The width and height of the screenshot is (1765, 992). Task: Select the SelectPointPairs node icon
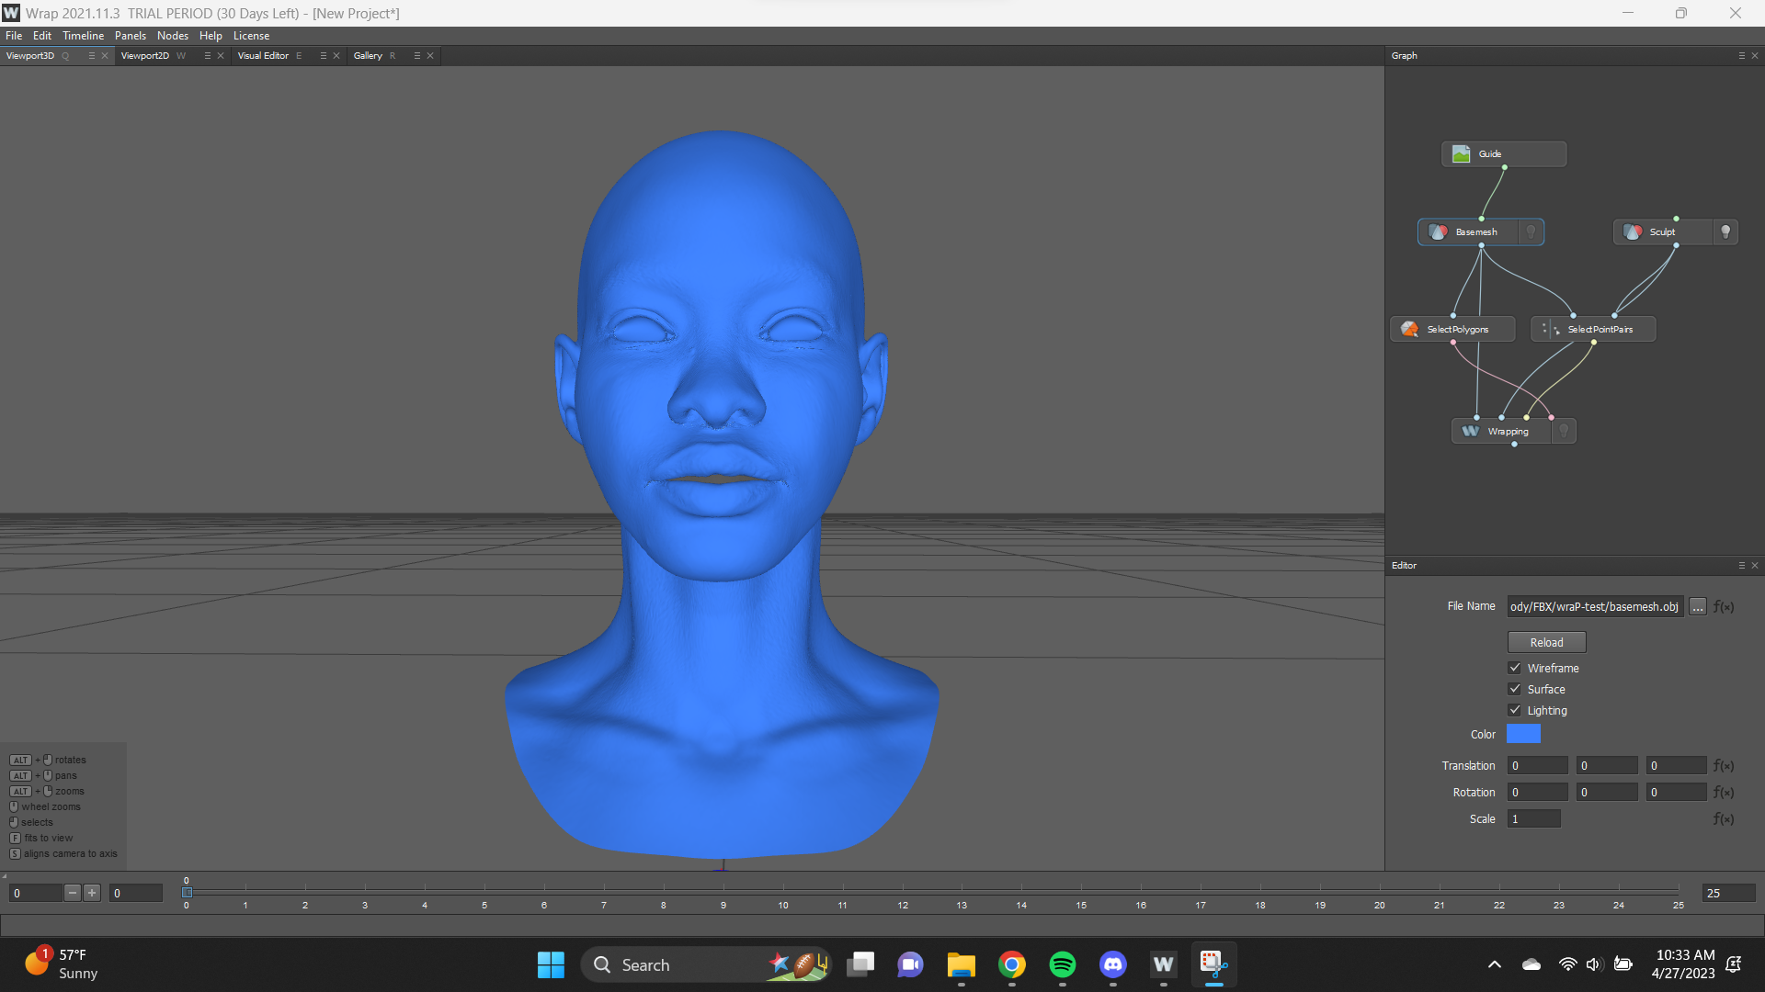tap(1550, 329)
